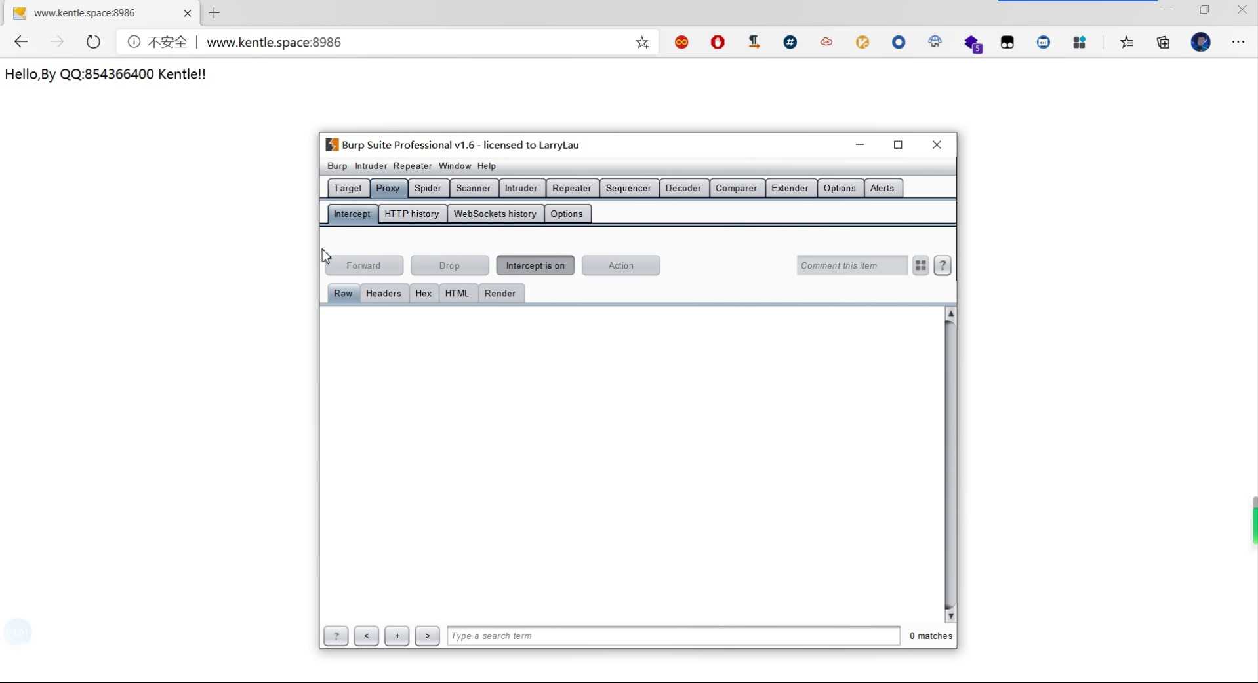
Task: Open new browser tab with plus icon
Action: (214, 12)
